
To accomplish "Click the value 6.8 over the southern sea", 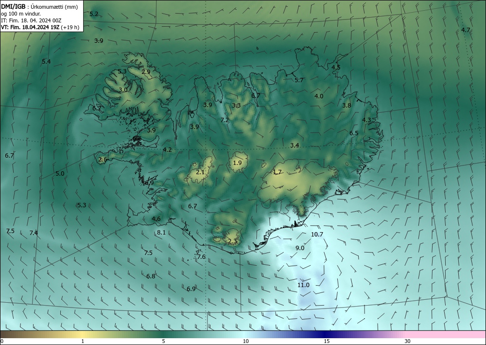I will coord(151,276).
